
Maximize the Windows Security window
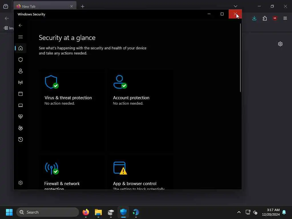222,14
